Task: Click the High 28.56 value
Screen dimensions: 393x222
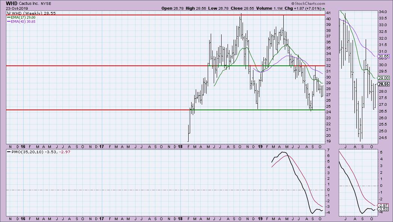Action: pos(196,8)
